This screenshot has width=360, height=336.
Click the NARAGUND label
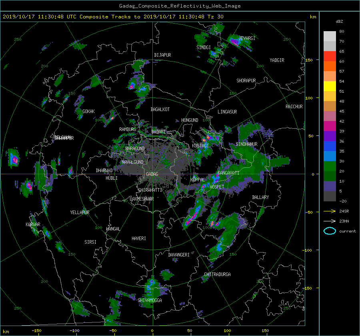point(135,149)
